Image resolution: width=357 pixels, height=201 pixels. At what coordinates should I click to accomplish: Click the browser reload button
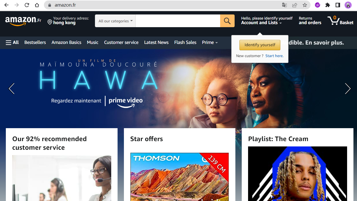27,5
